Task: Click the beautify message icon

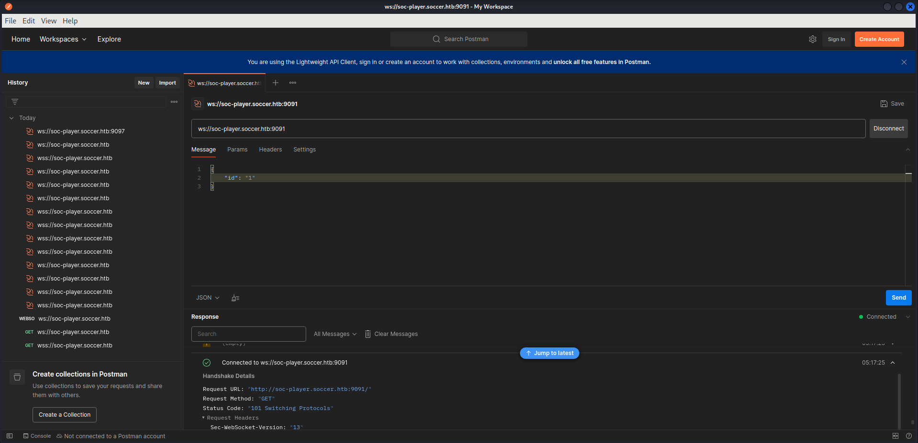Action: click(x=235, y=298)
